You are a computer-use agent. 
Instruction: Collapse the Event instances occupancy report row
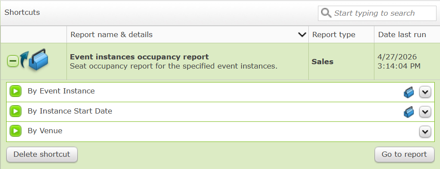pos(13,61)
